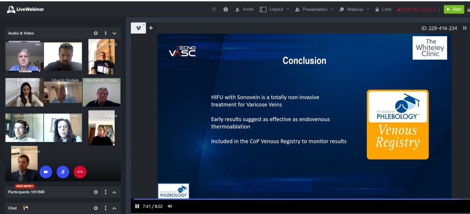Collapse the Audio & Video panel
The width and height of the screenshot is (470, 214).
[114, 33]
